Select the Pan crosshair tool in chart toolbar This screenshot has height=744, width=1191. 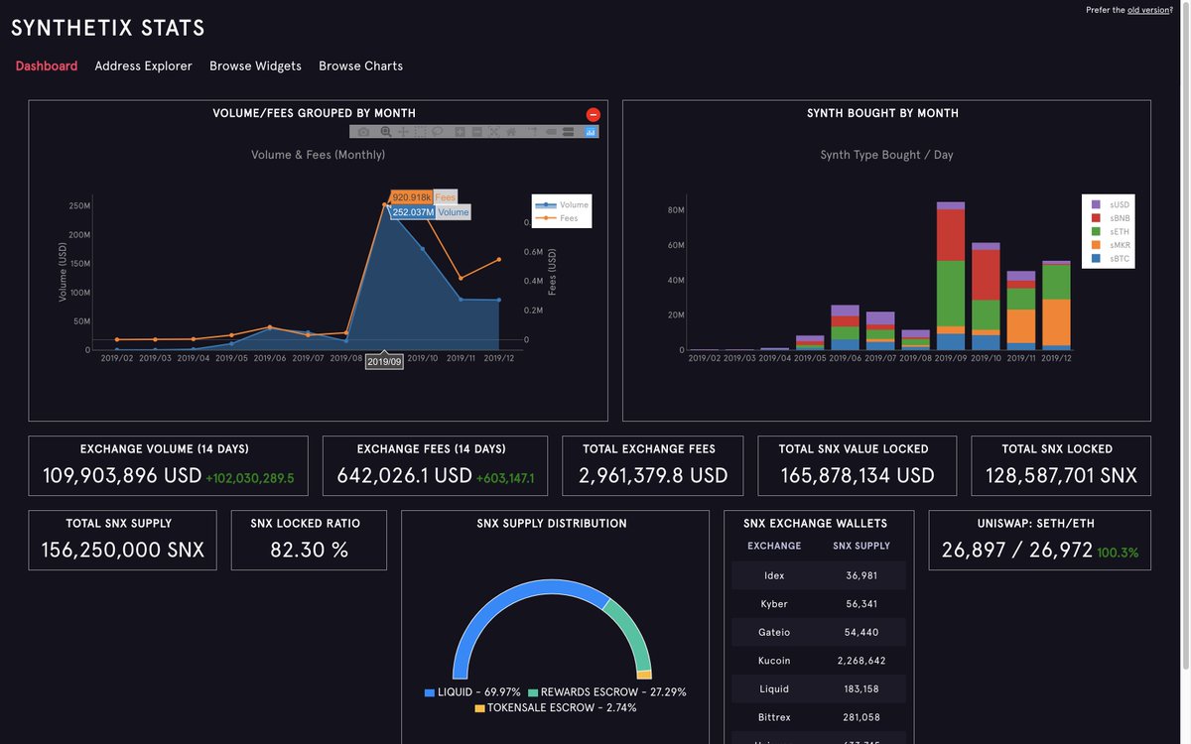point(403,132)
